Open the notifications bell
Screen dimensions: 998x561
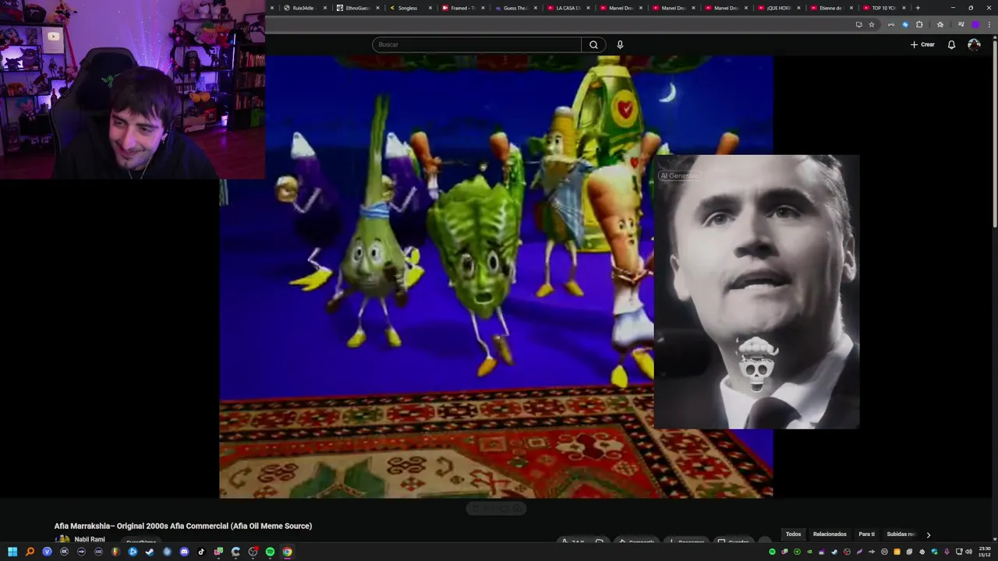[x=951, y=44]
